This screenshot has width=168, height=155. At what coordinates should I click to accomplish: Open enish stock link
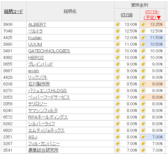pos(34,71)
